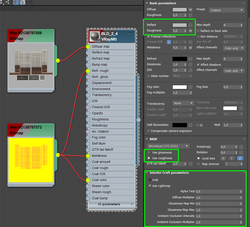Toggle the Material/Map Browser toolbar icon

16,2
